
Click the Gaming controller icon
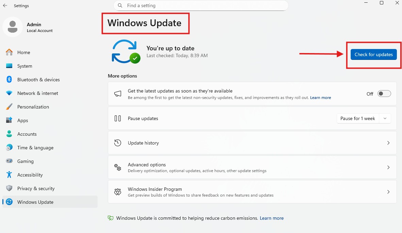pyautogui.click(x=9, y=161)
